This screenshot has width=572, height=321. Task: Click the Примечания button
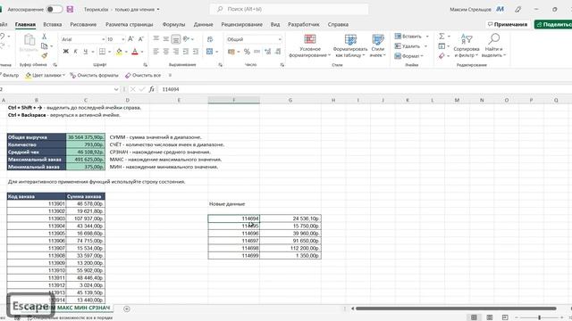tap(508, 24)
